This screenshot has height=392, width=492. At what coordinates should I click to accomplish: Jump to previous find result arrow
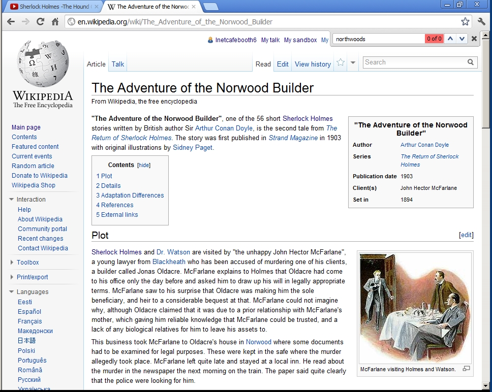click(450, 39)
